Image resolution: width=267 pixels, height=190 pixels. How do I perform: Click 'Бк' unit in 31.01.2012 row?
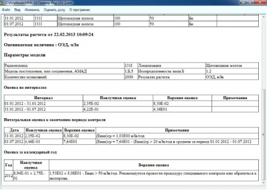pyautogui.click(x=203, y=18)
